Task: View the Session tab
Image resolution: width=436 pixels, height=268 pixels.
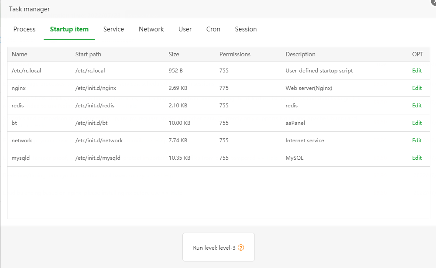Action: coord(246,29)
